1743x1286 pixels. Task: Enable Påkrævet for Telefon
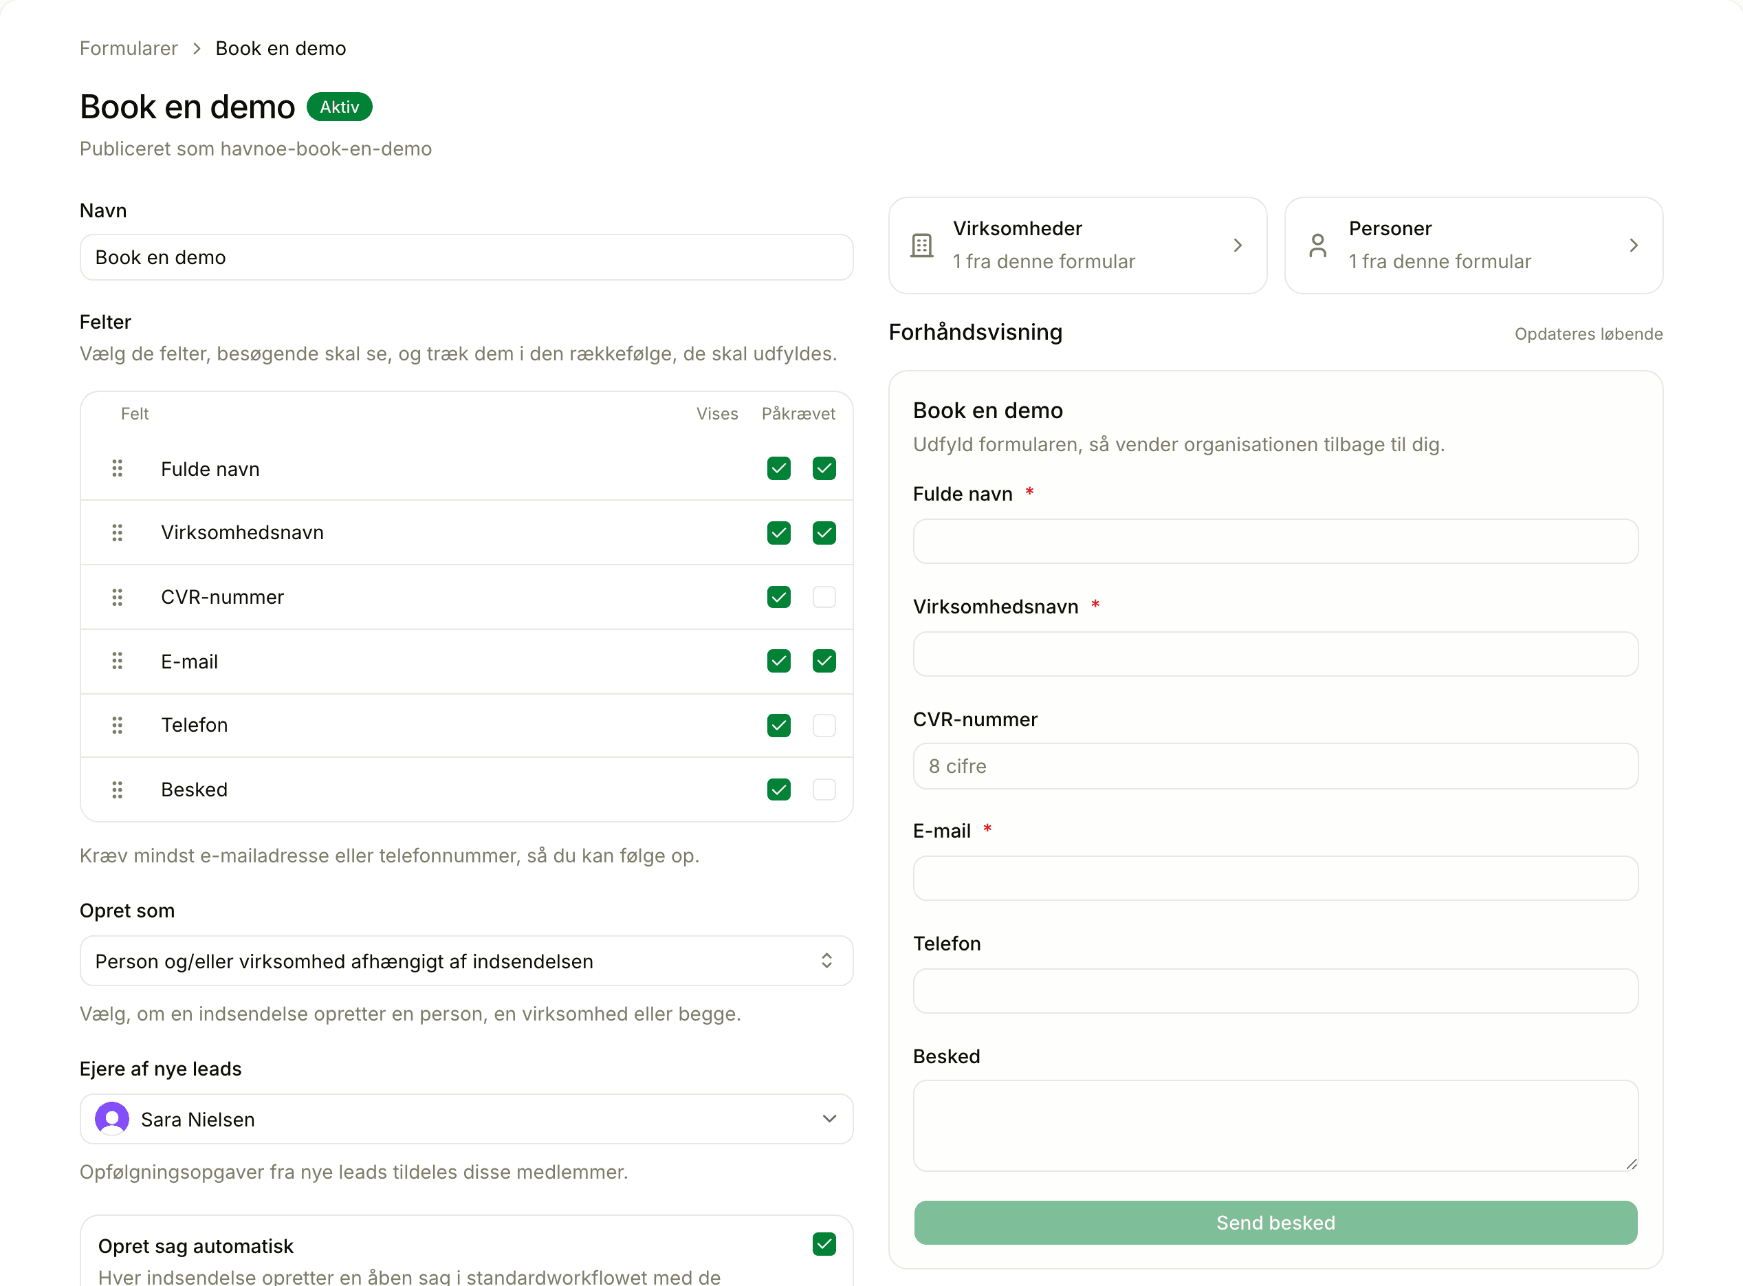(824, 726)
